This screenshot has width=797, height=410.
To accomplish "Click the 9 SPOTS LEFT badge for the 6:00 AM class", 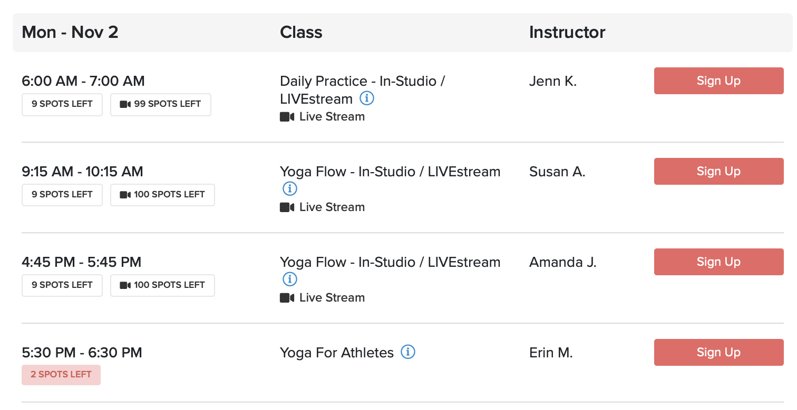I will pyautogui.click(x=62, y=104).
